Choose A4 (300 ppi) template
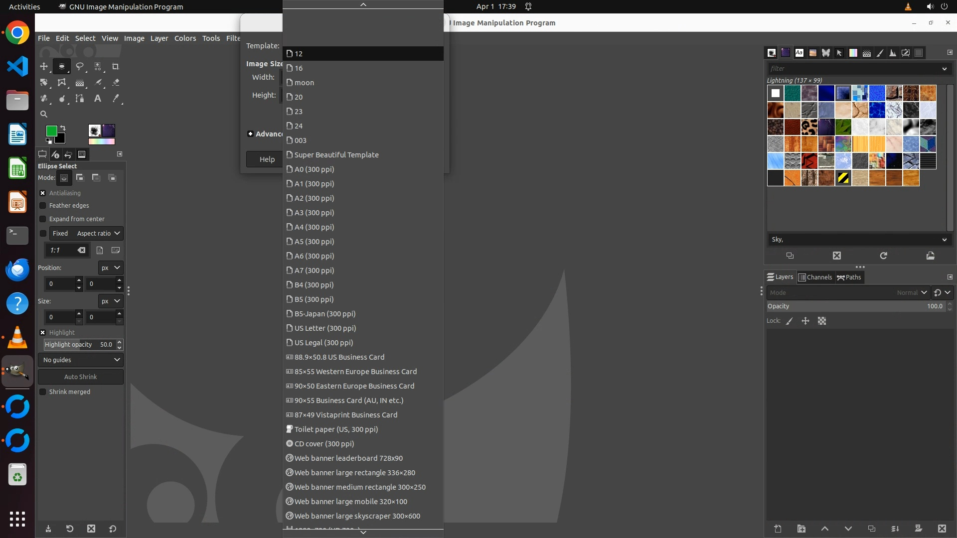This screenshot has height=538, width=957. pos(314,227)
